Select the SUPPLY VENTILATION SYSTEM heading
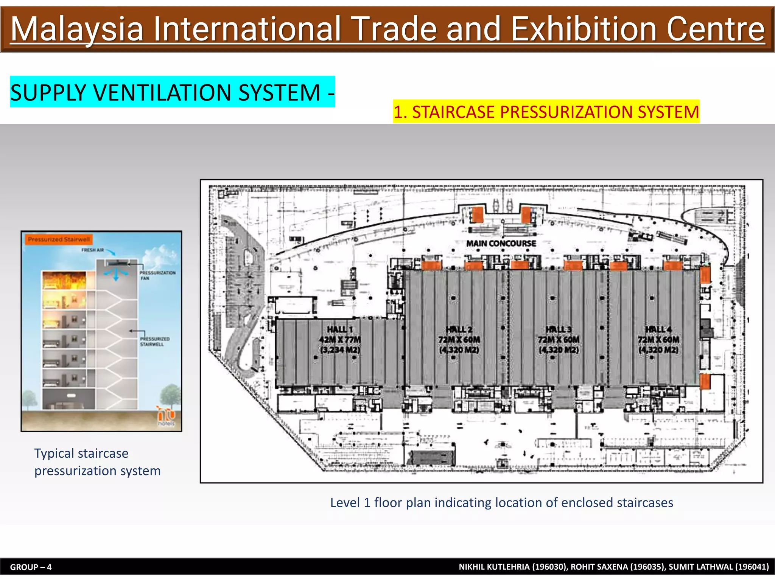The image size is (775, 581). click(172, 92)
